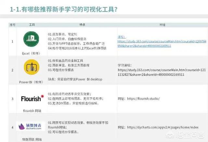
Task: Click the 地址 column header
Action: click(162, 25)
